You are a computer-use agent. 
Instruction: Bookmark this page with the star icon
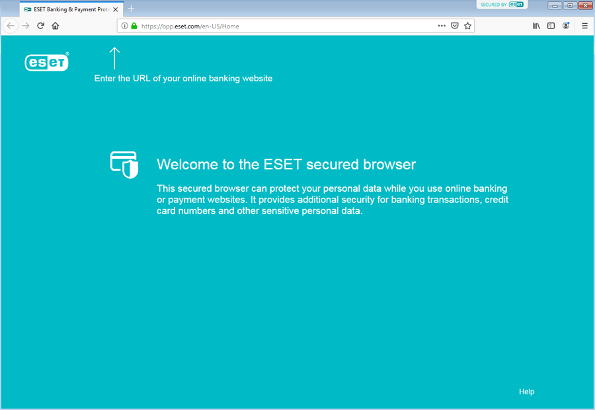click(x=467, y=26)
